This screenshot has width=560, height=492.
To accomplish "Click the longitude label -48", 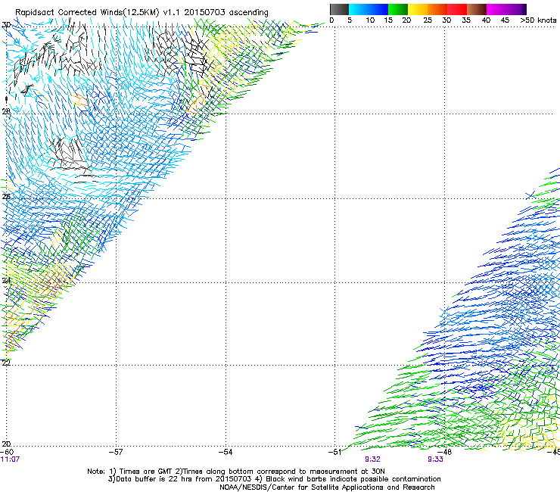I will tap(445, 452).
